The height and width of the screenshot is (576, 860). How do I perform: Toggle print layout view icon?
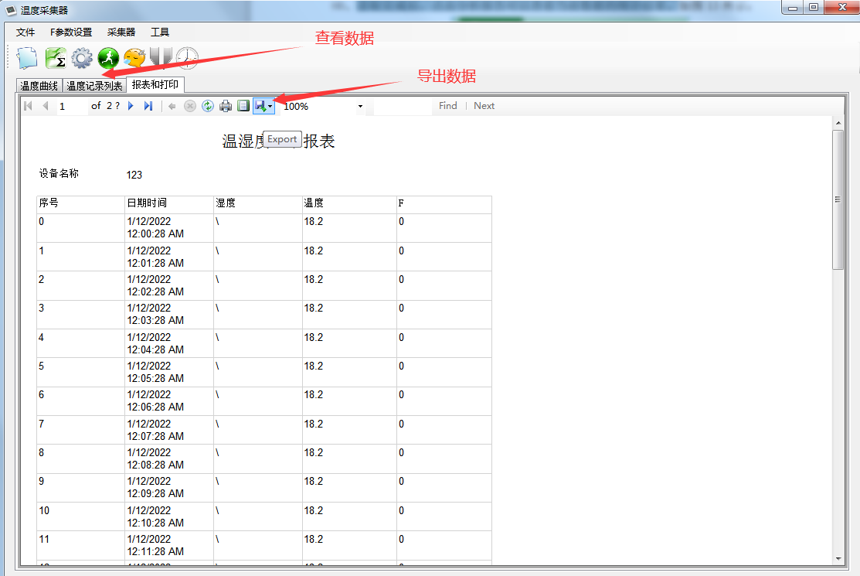coord(243,106)
